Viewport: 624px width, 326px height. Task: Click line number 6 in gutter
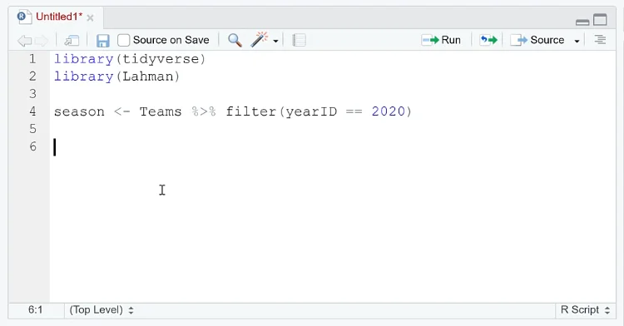[x=32, y=146]
